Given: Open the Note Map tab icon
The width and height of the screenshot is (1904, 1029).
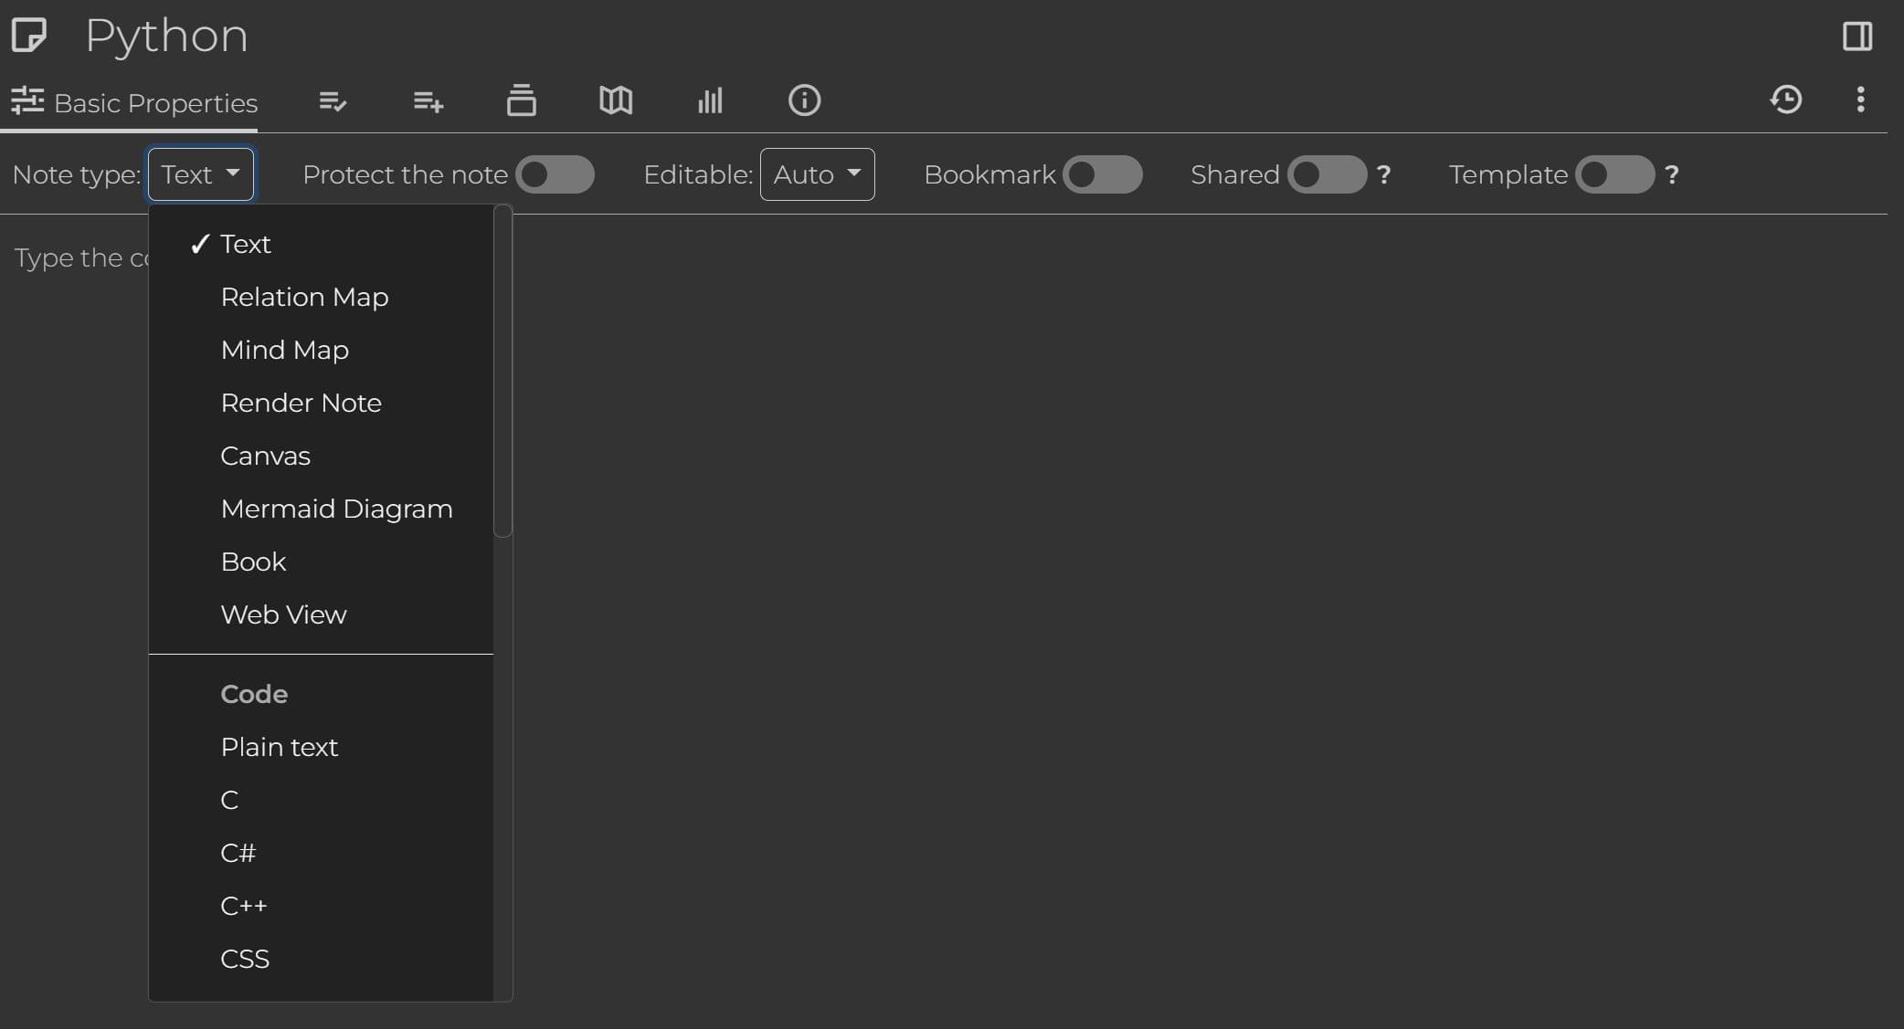Looking at the screenshot, I should (616, 100).
